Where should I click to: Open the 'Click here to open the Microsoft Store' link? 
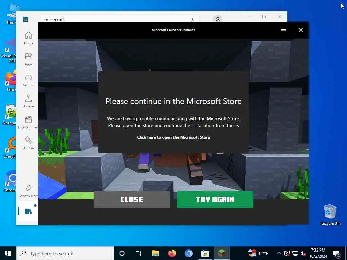(x=173, y=137)
